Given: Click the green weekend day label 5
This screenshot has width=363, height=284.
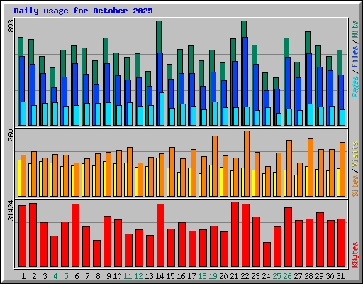Looking at the screenshot, I should [x=66, y=276].
